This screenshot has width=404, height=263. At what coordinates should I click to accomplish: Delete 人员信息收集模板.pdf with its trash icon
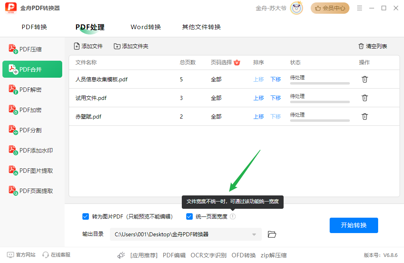tap(364, 79)
